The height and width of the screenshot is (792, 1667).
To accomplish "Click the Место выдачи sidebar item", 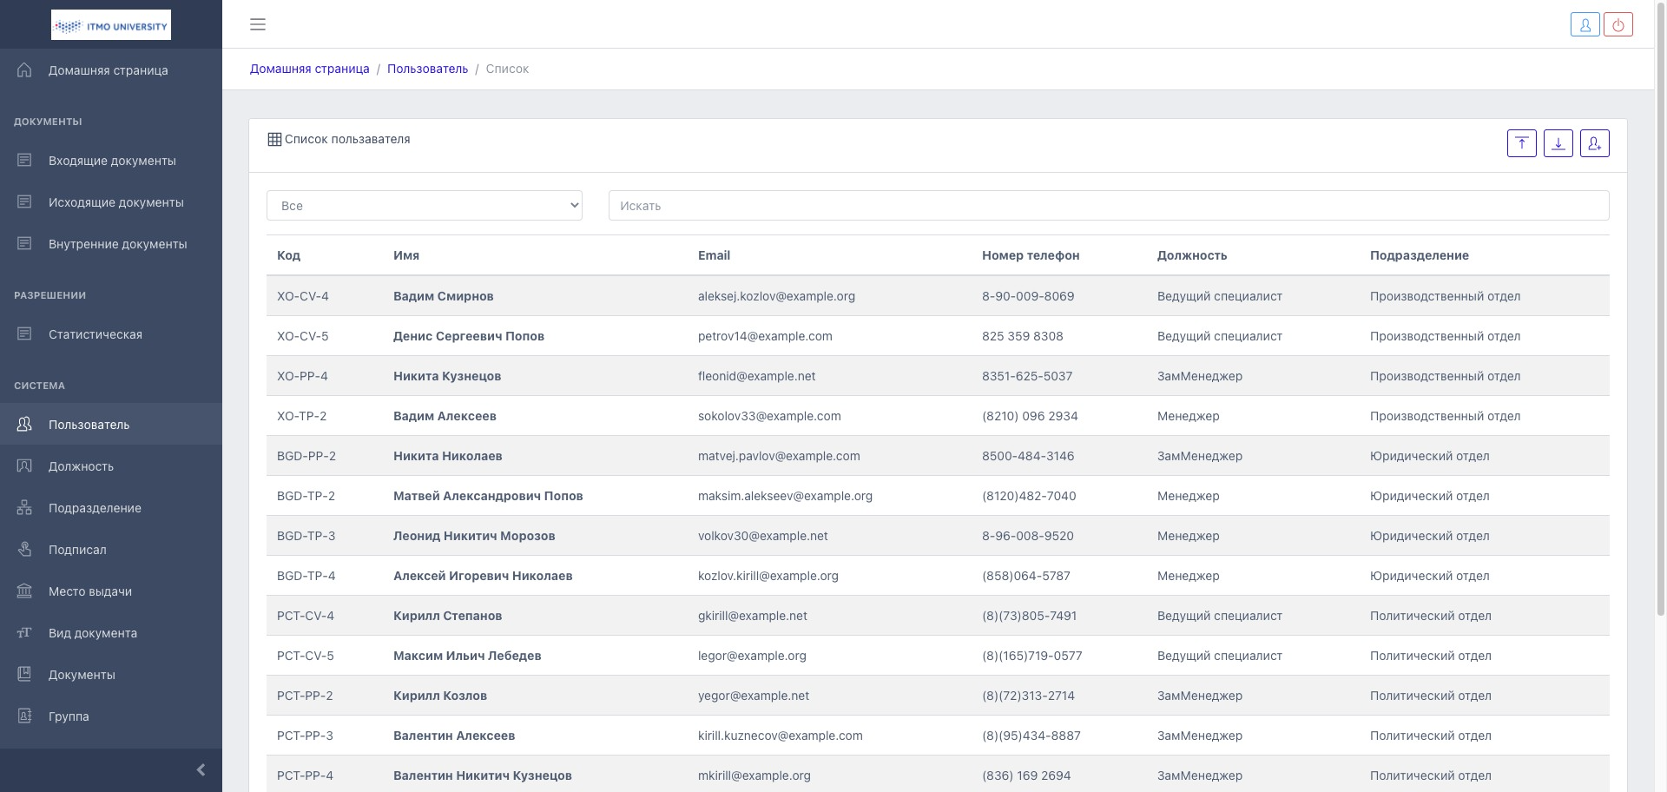I will pyautogui.click(x=89, y=591).
